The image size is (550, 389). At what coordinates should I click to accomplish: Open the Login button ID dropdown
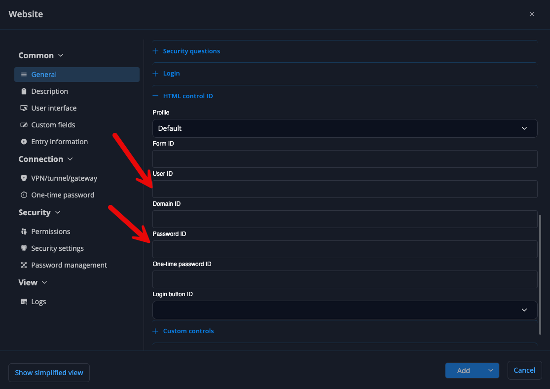pos(345,310)
